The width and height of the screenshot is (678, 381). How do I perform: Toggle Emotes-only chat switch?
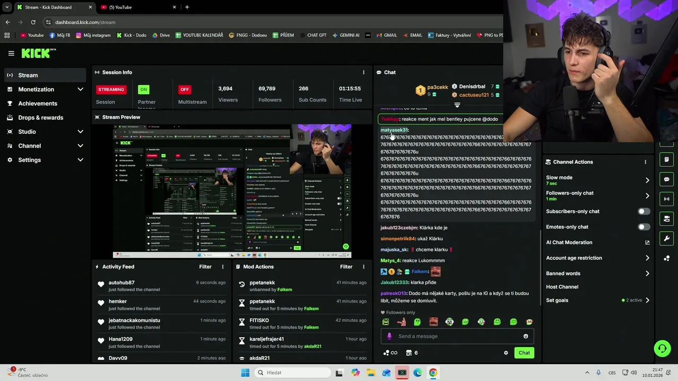click(644, 227)
